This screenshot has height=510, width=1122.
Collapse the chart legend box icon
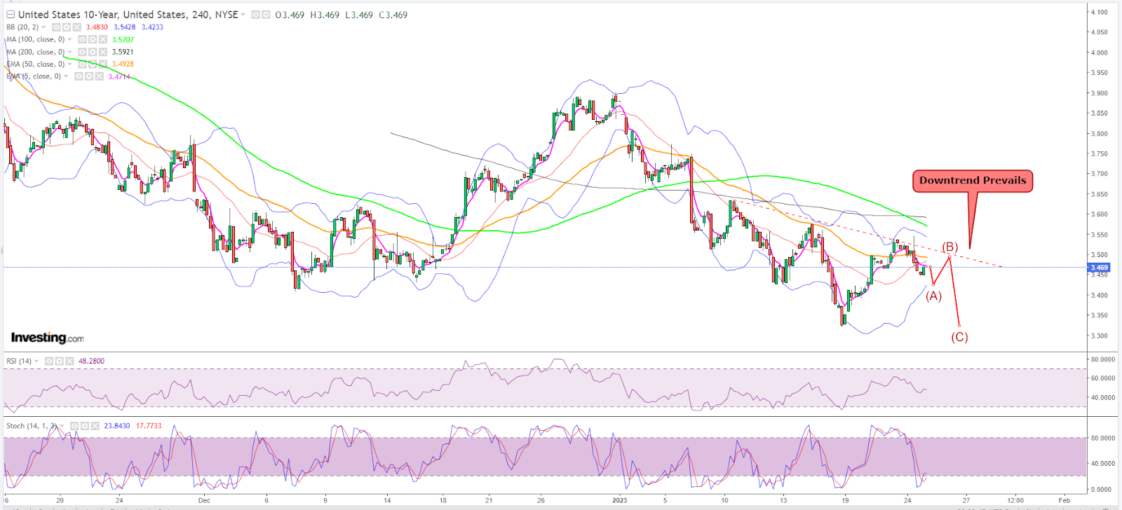coord(11,15)
